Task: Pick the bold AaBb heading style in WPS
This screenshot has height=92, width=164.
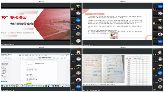Action: pos(43,57)
